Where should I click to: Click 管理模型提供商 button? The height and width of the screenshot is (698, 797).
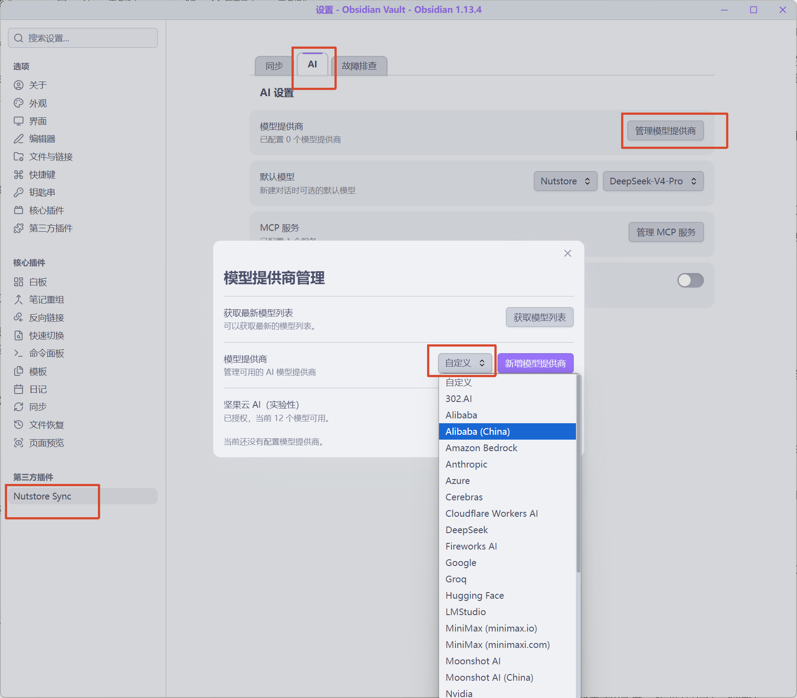coord(665,131)
